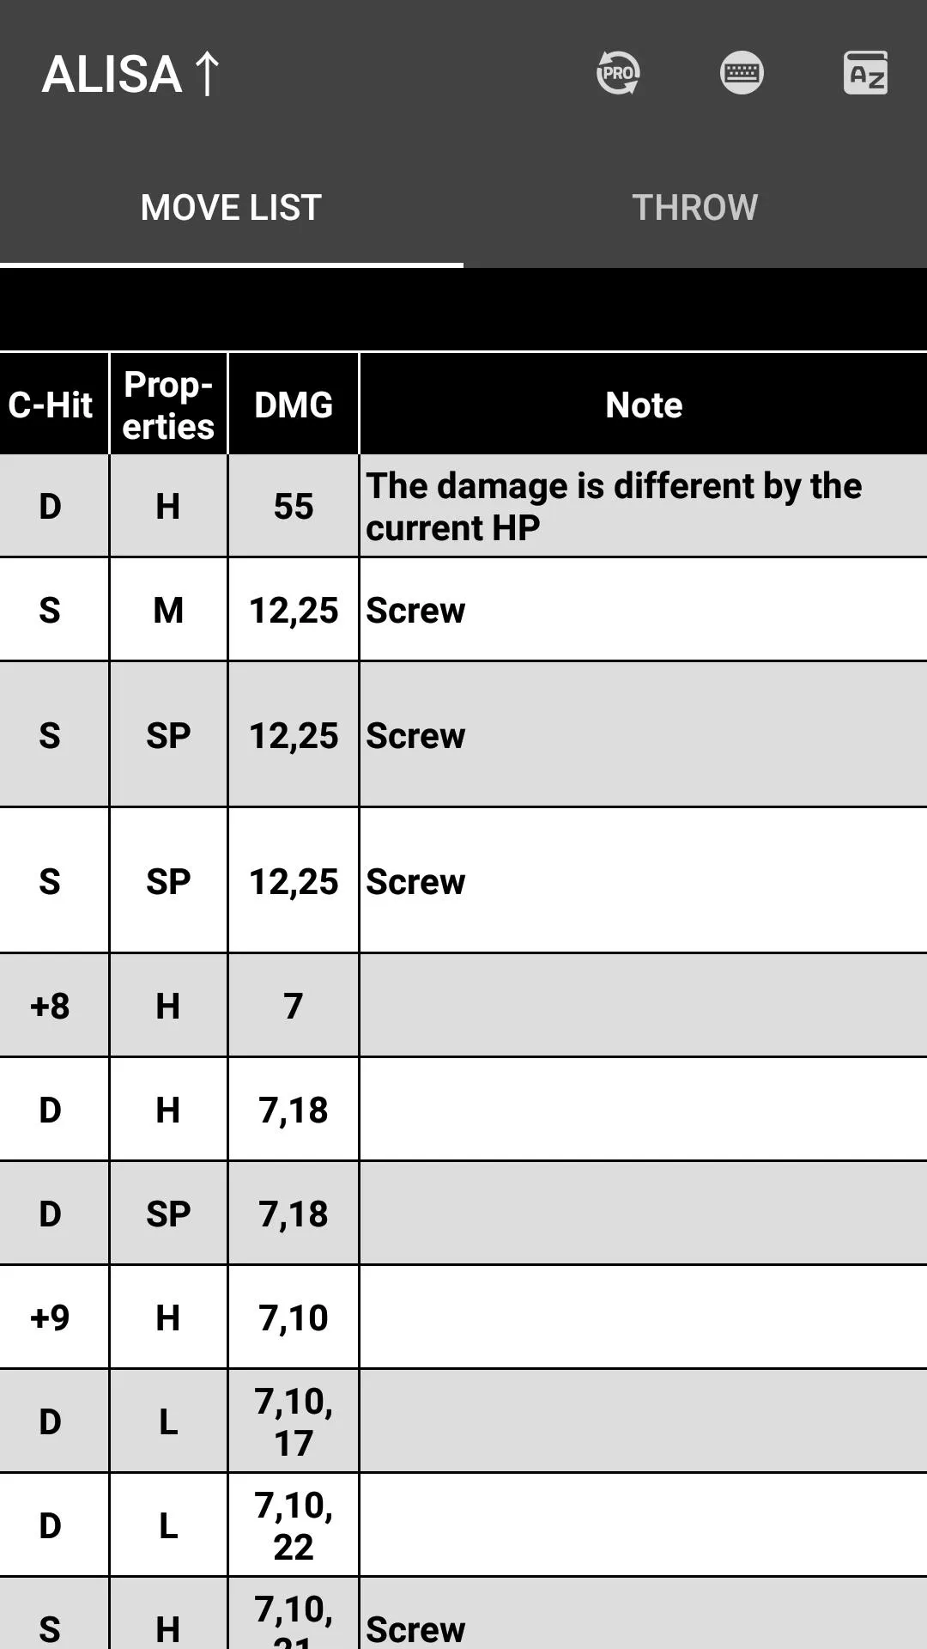This screenshot has height=1649, width=927.
Task: Select the row with 55 damage
Action: 463,506
